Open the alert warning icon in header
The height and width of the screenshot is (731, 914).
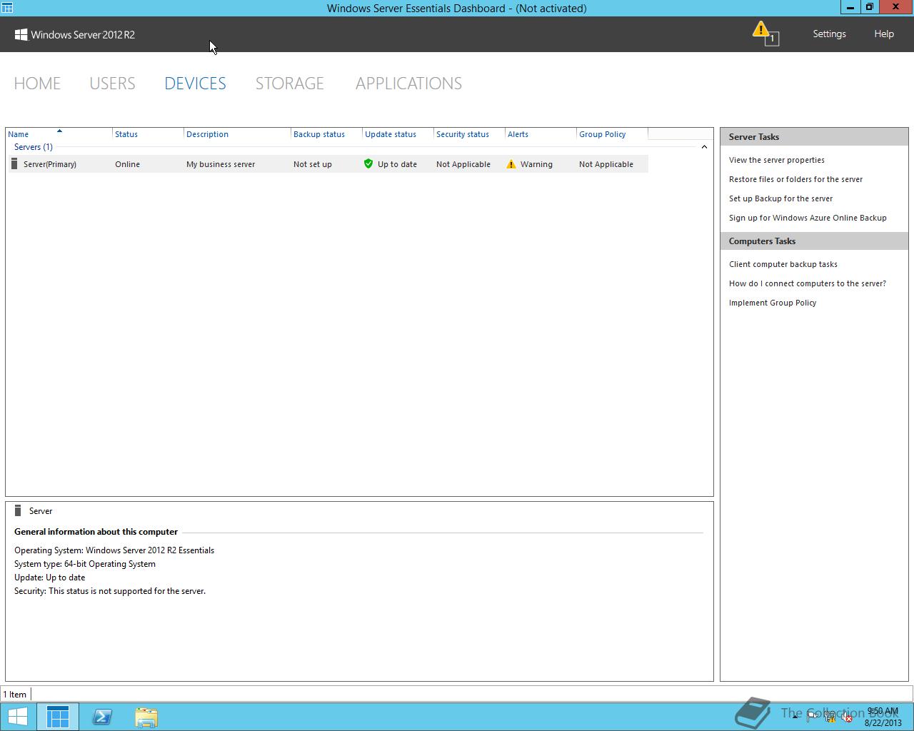(x=765, y=34)
